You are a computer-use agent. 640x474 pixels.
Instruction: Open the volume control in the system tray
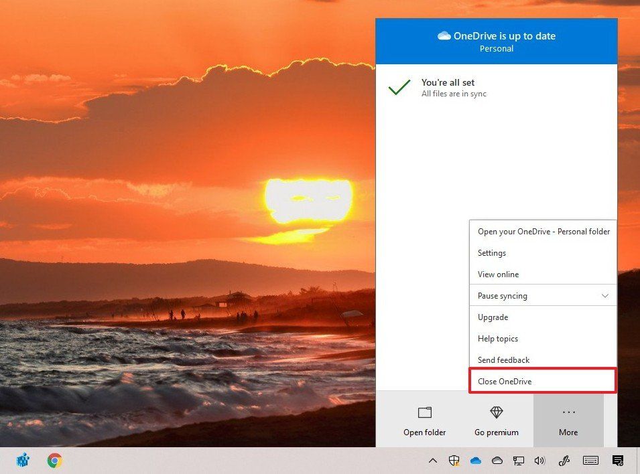click(x=540, y=461)
